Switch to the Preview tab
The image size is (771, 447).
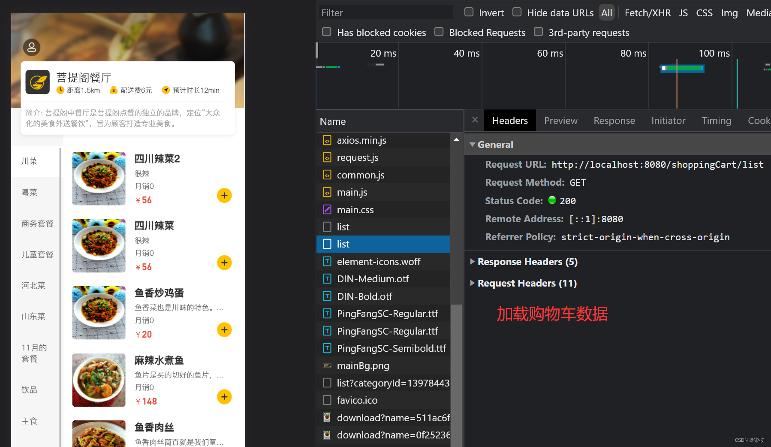[561, 121]
